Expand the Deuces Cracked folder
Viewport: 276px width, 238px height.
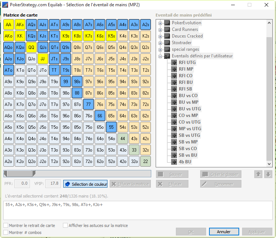pos(160,36)
